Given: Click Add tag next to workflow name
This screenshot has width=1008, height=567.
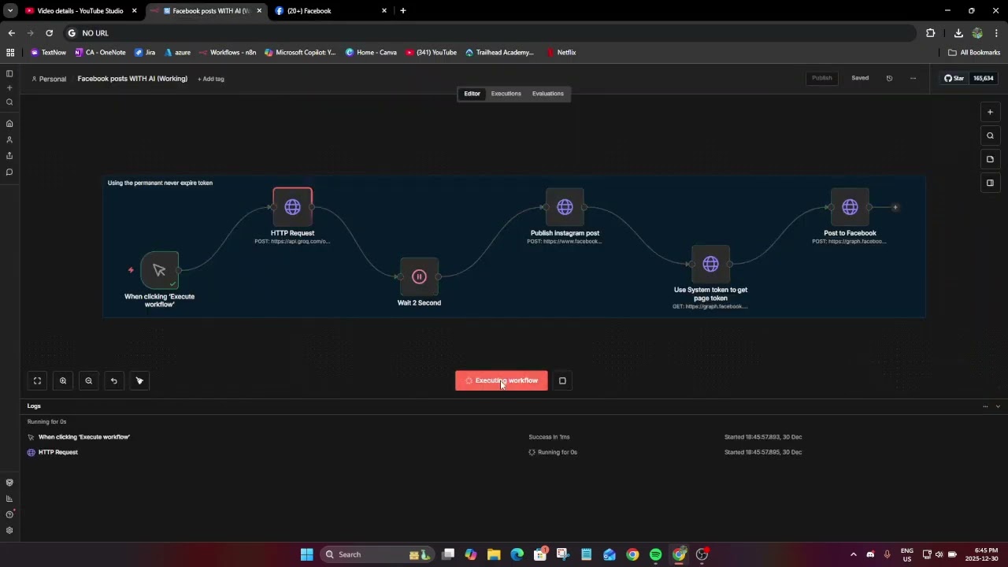Looking at the screenshot, I should (211, 79).
